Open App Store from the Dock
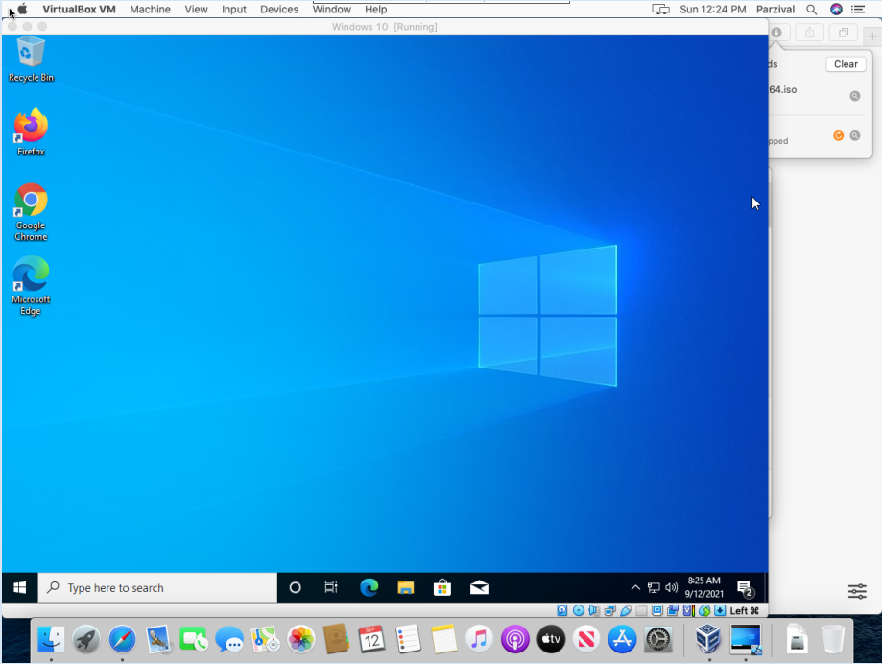The height and width of the screenshot is (664, 882). [x=622, y=639]
